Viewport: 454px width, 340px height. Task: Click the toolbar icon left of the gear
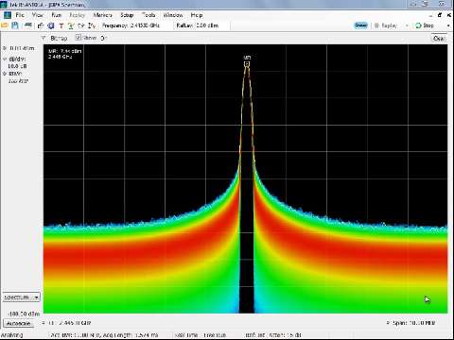(41, 25)
